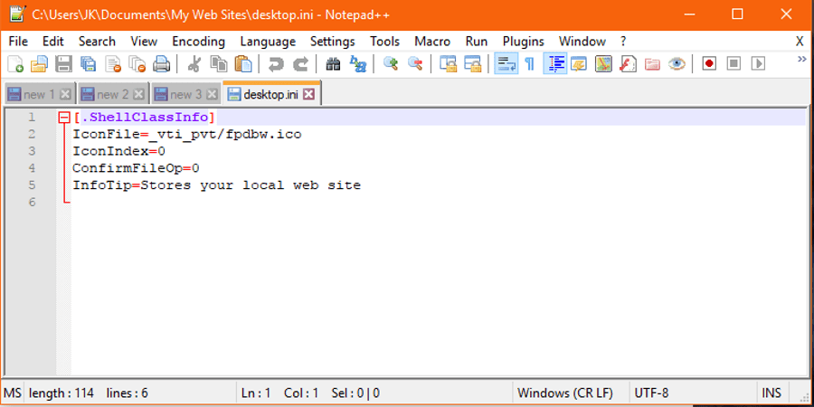This screenshot has height=407, width=814.
Task: Play back the recorded macro
Action: [759, 64]
